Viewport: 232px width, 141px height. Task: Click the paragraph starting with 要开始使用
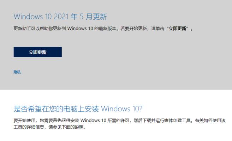coord(120,124)
